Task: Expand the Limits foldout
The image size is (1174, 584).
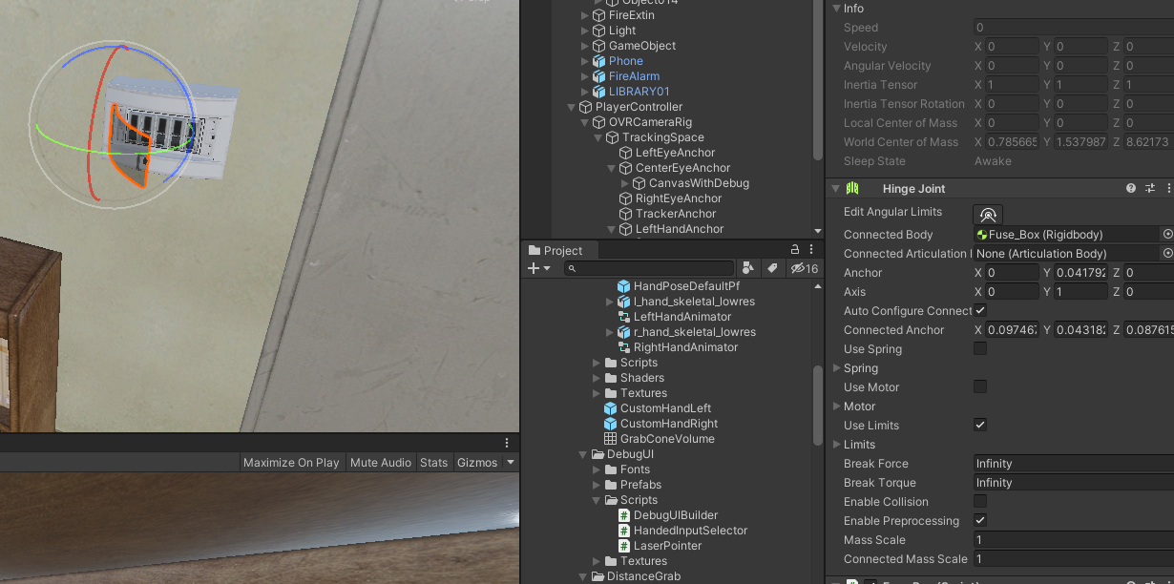Action: [x=837, y=444]
